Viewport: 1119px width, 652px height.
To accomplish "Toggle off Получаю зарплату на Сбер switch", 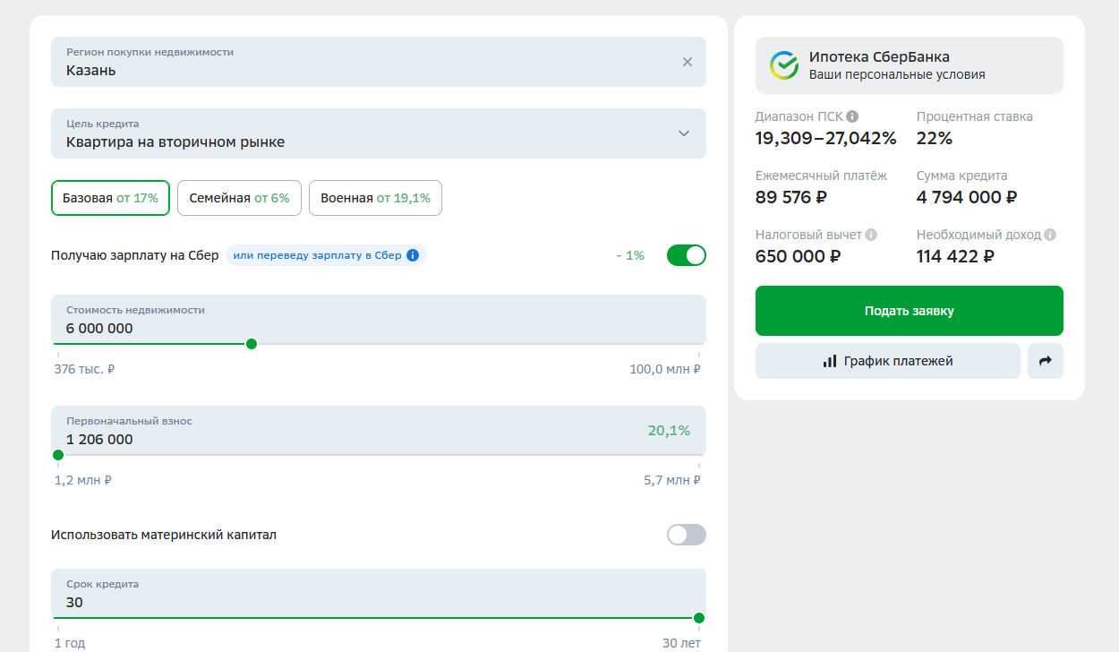I will tap(687, 255).
